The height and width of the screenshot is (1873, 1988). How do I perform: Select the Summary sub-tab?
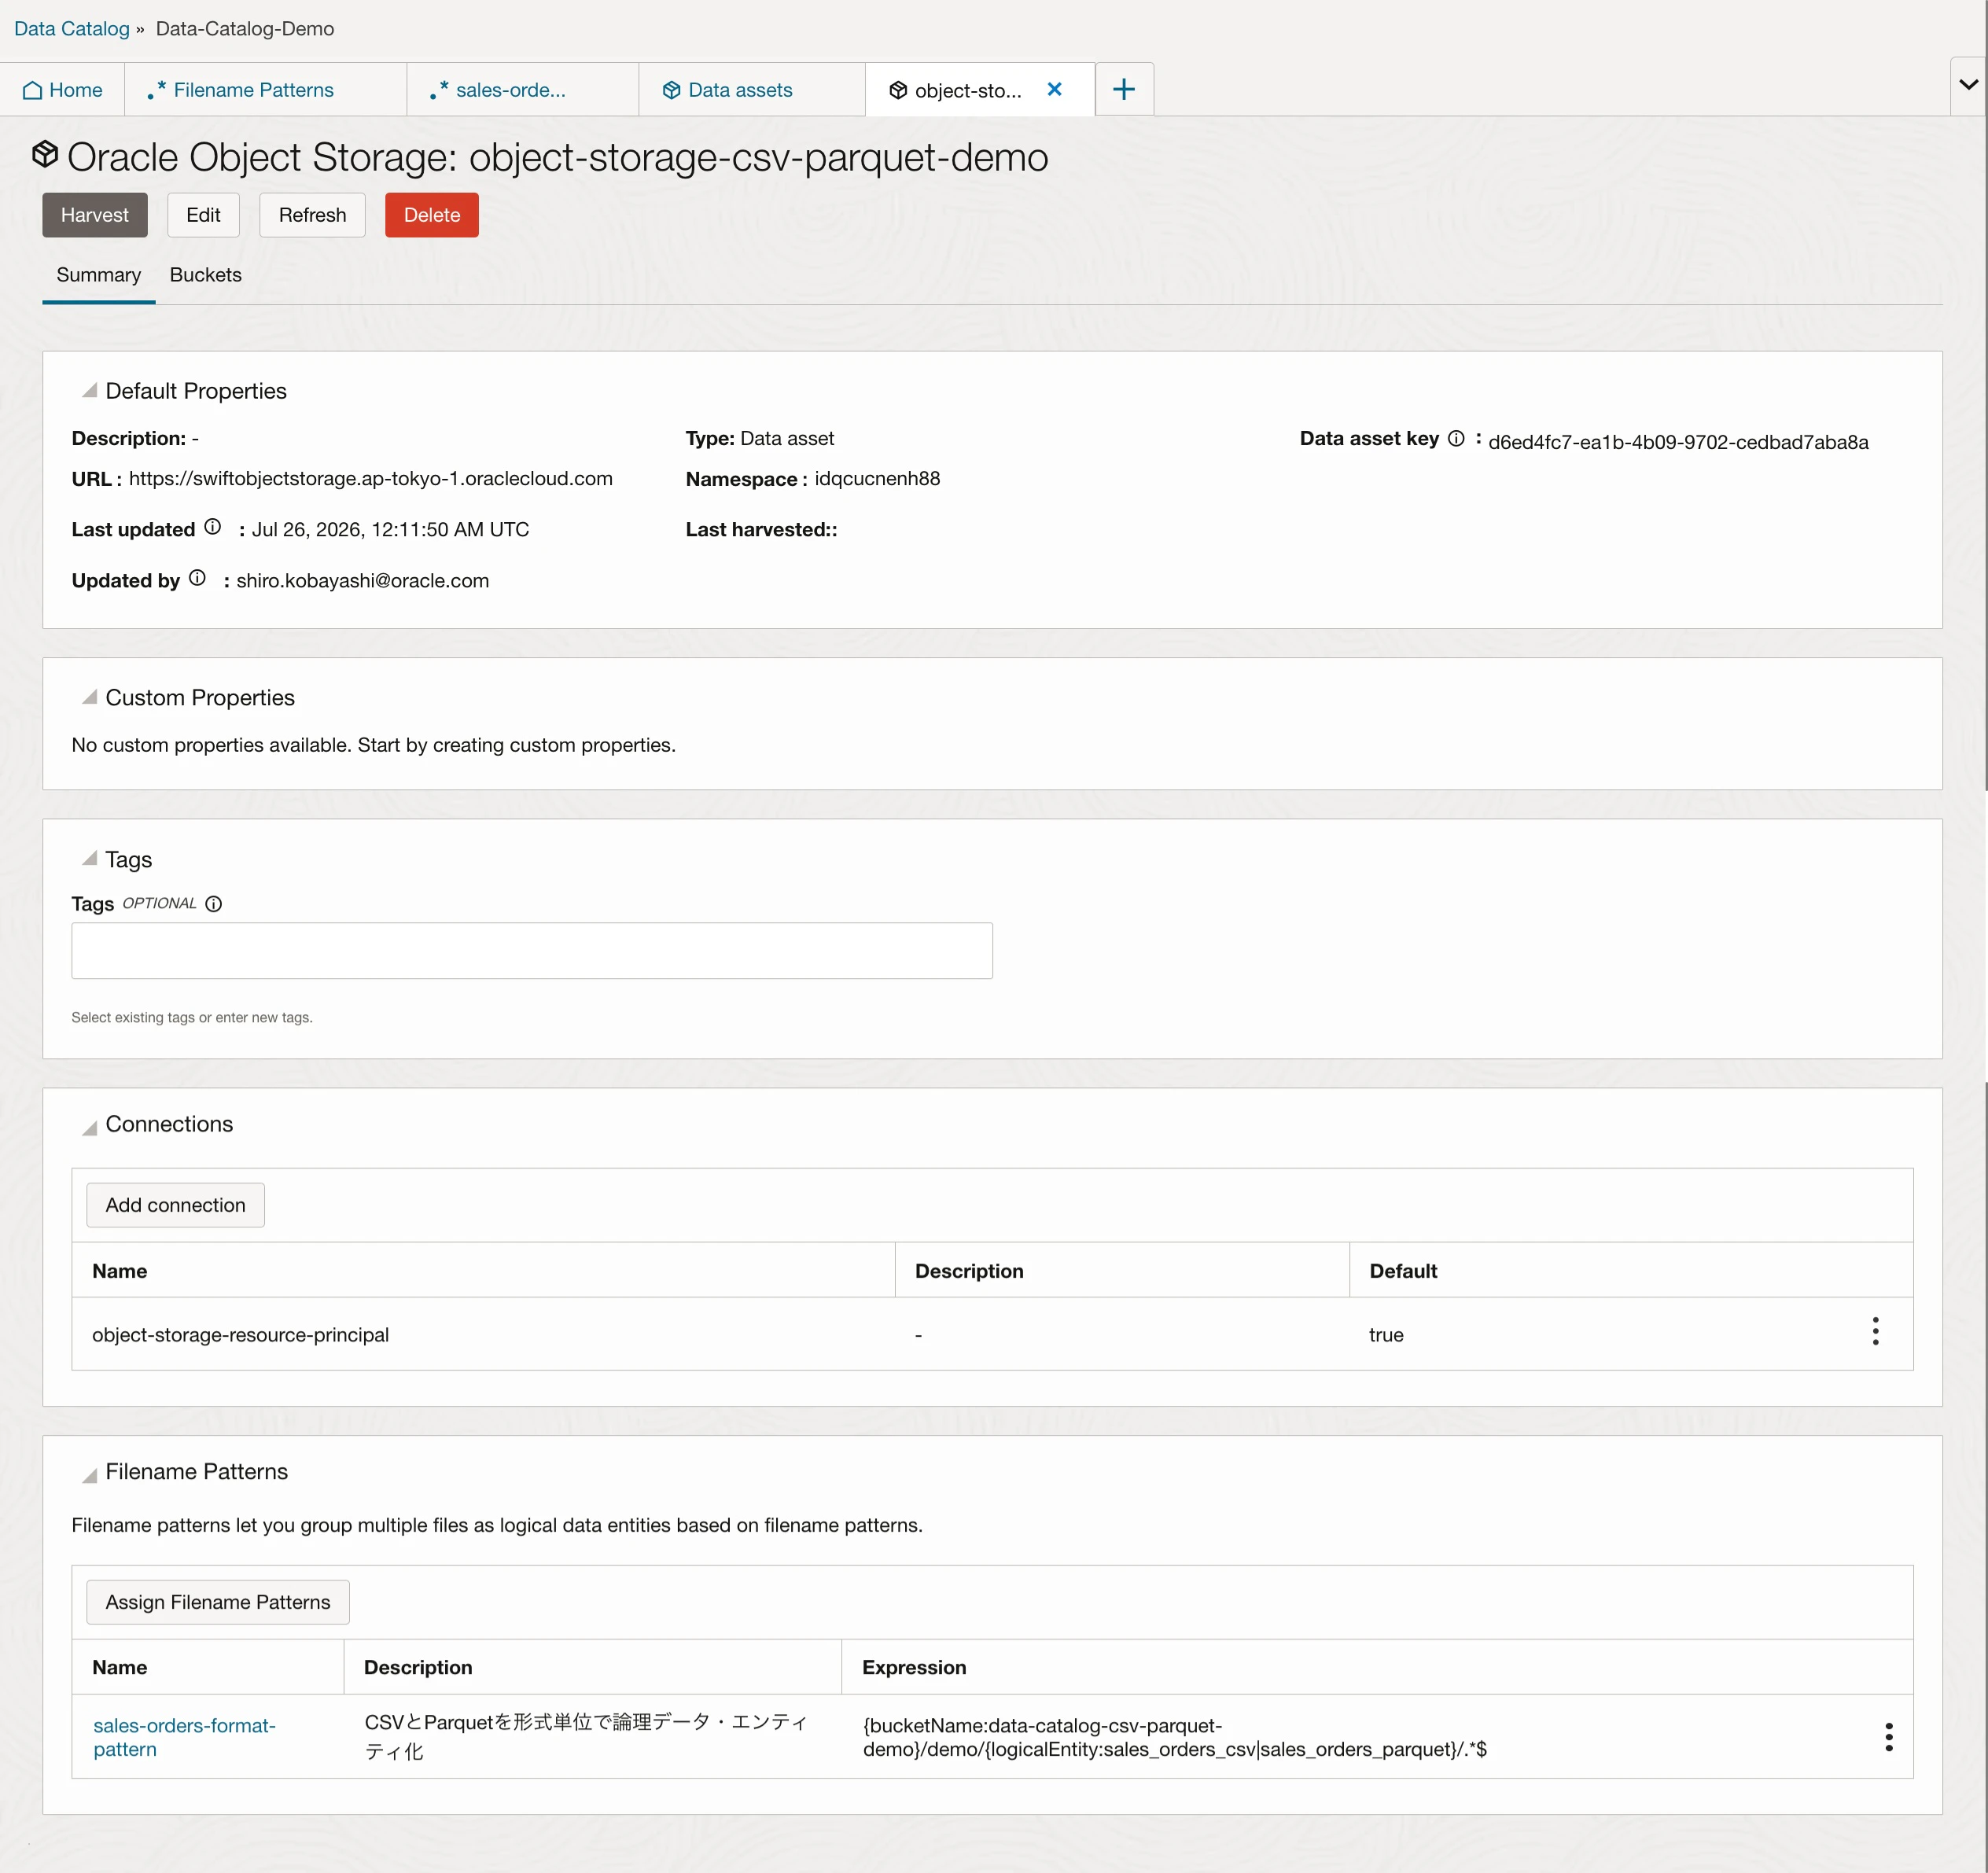(x=98, y=275)
